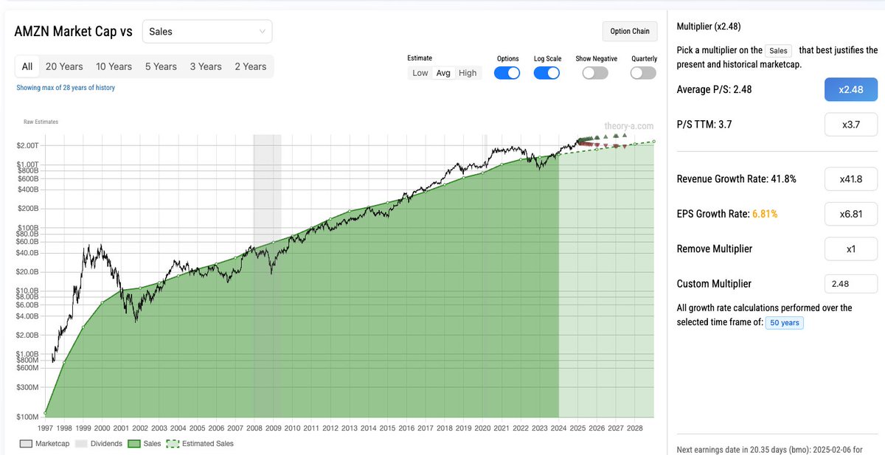Choose the 3 Years range

206,66
